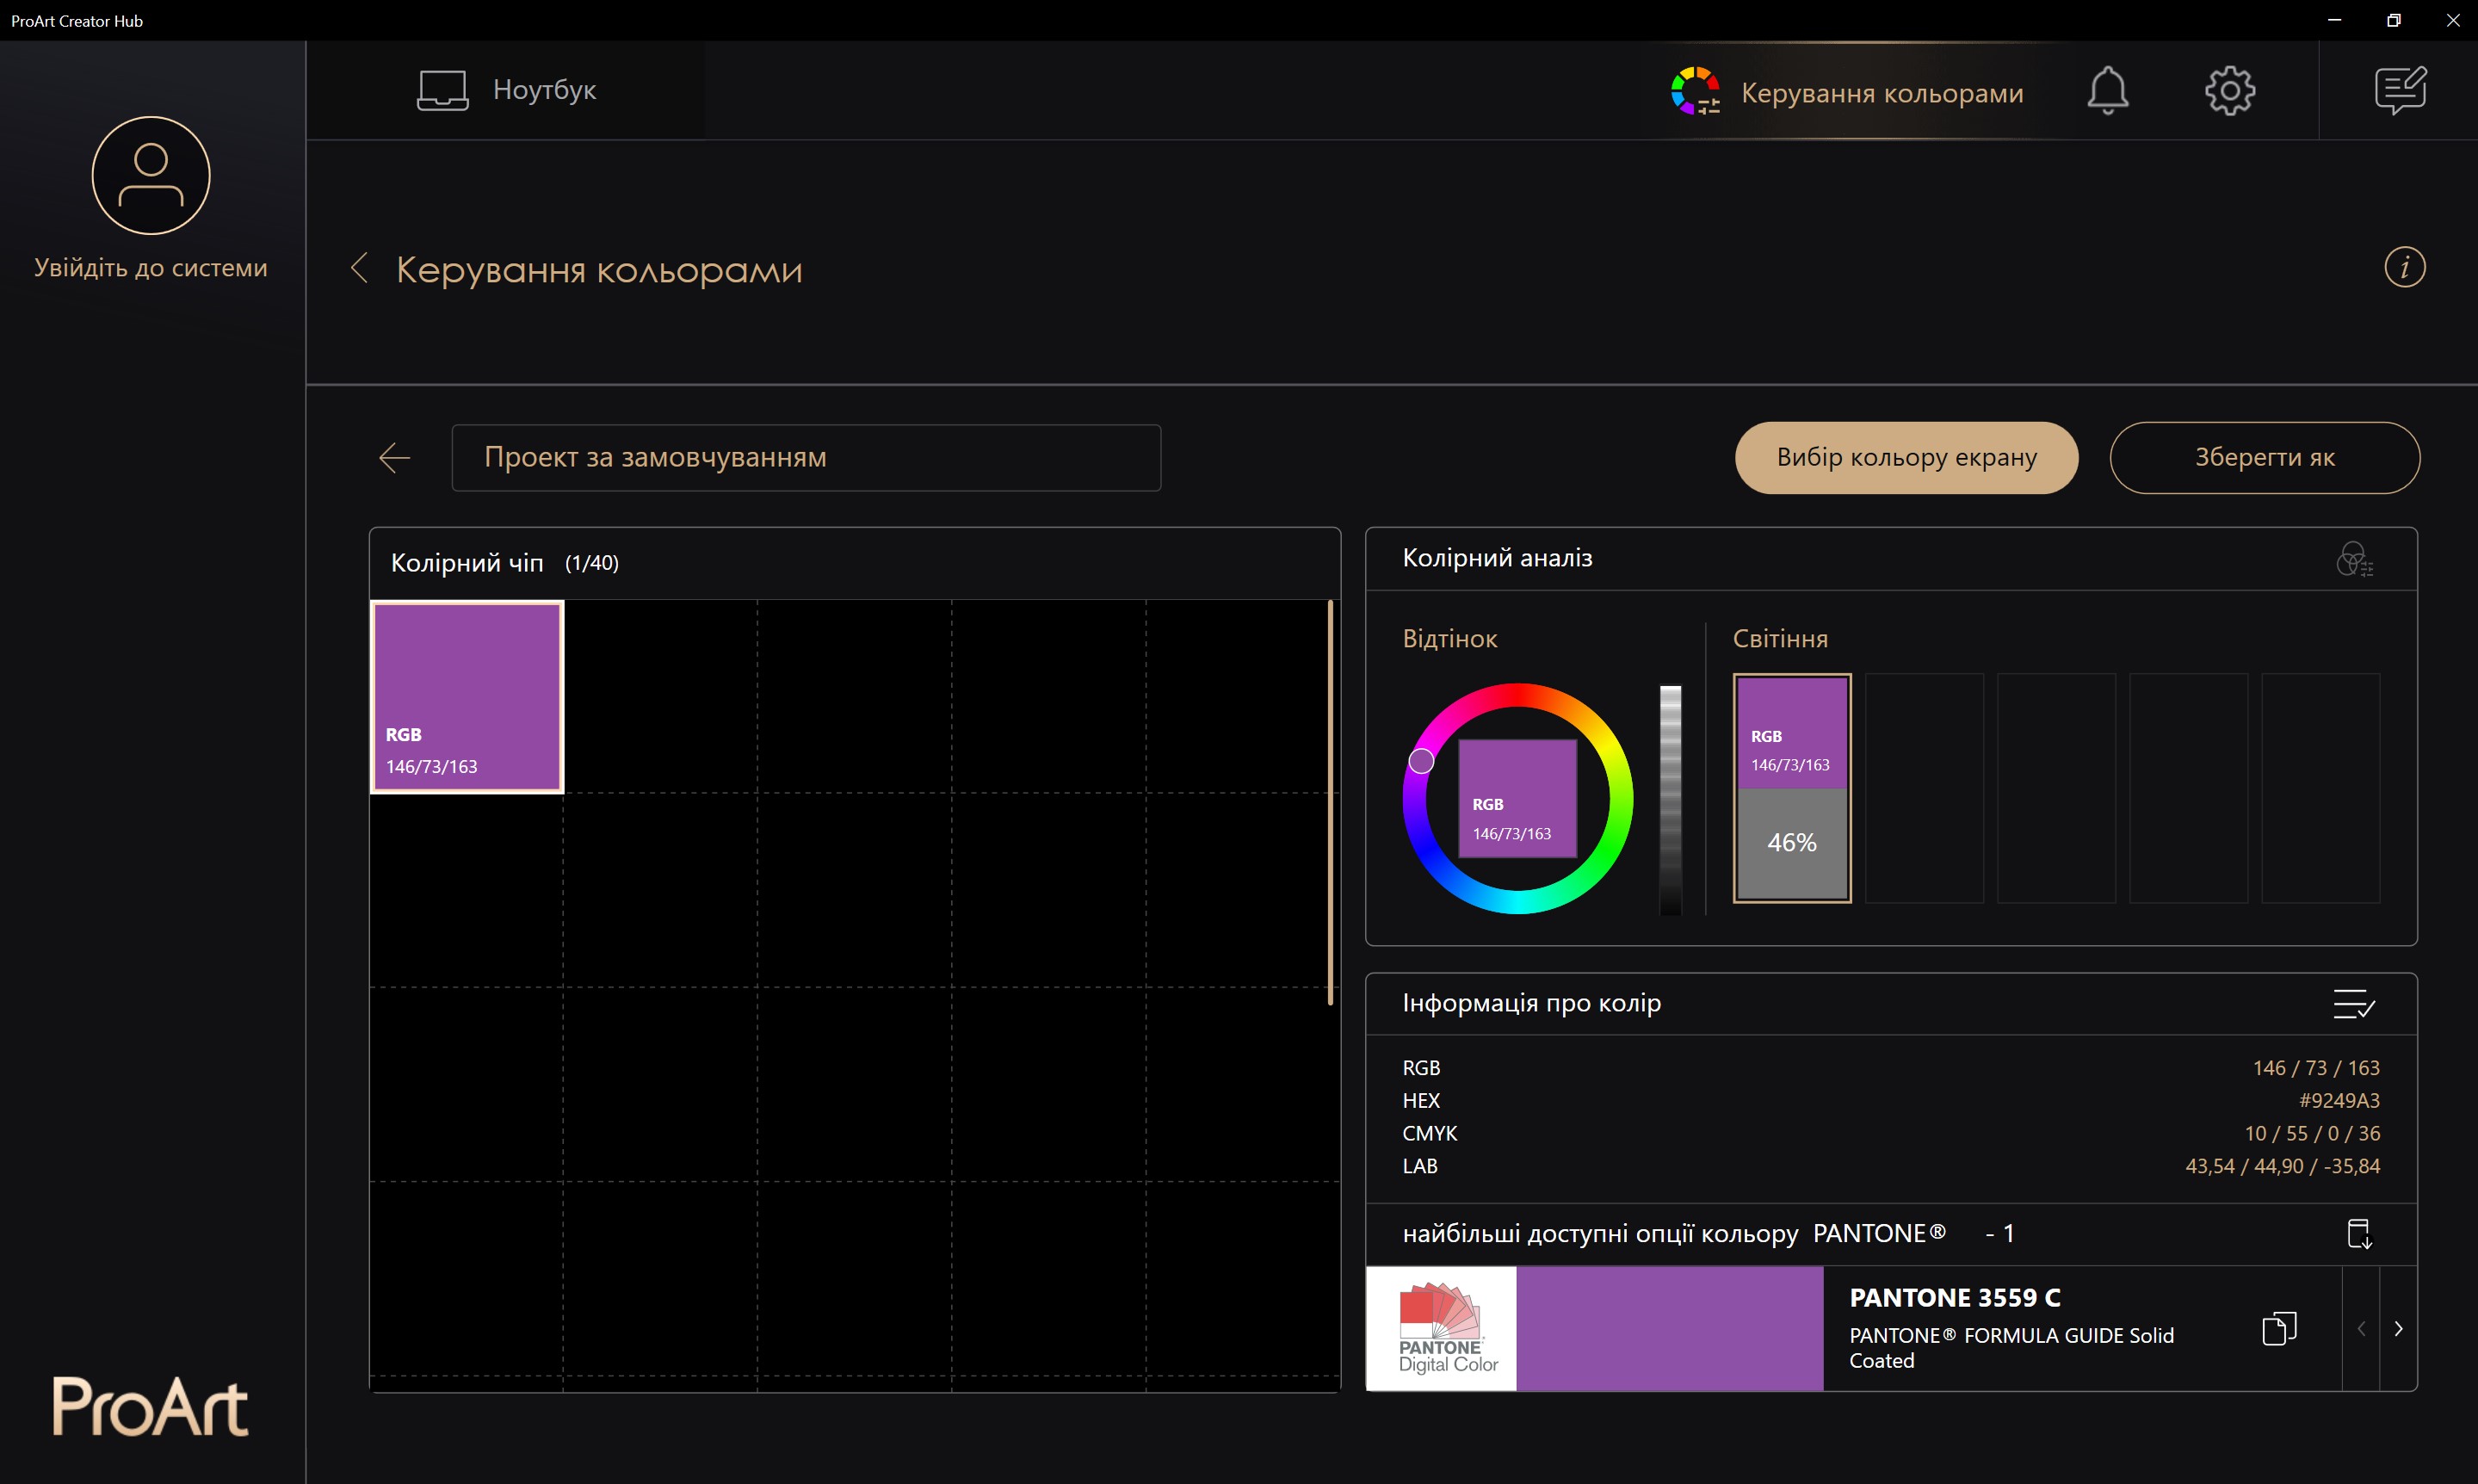This screenshot has height=1484, width=2478.
Task: Switch to the Ноутбук tab
Action: tap(507, 90)
